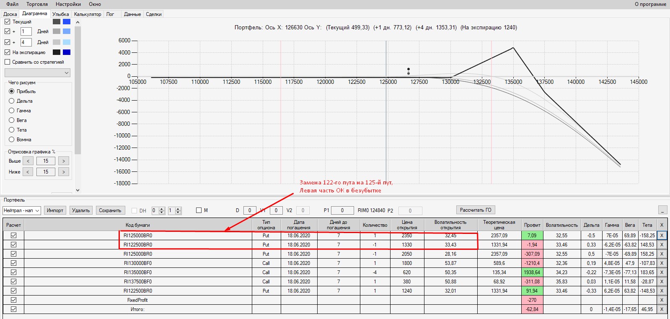Open the Лог tab
This screenshot has height=319, width=670.
(110, 14)
